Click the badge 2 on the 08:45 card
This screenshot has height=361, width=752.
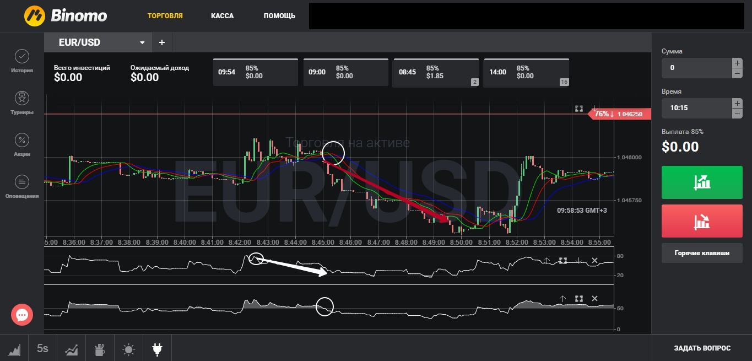point(474,82)
